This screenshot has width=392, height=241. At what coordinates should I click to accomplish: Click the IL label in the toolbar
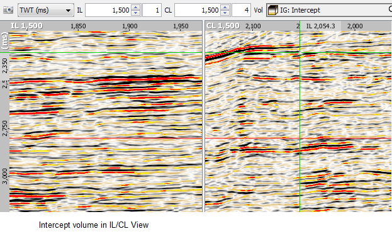[x=79, y=10]
